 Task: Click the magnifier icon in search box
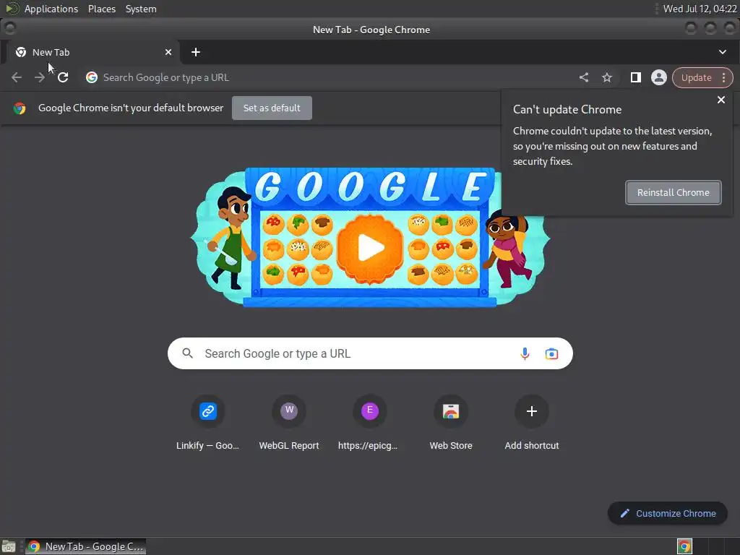(x=188, y=353)
